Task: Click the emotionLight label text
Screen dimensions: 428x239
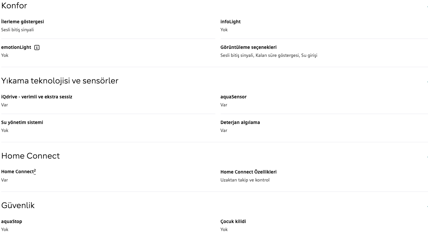Action: (16, 47)
